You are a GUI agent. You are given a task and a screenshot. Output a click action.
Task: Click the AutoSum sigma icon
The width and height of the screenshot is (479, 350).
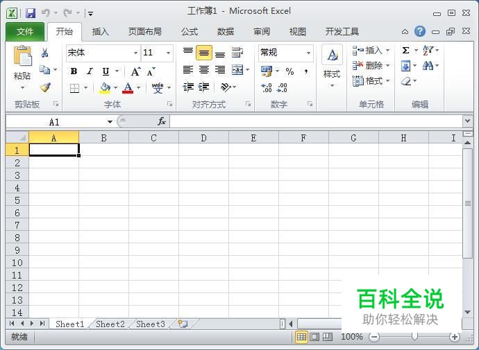405,50
